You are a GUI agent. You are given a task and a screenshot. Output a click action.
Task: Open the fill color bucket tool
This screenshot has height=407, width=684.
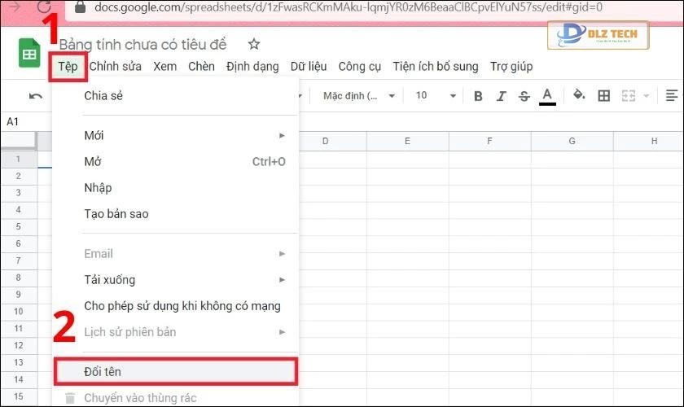(579, 94)
